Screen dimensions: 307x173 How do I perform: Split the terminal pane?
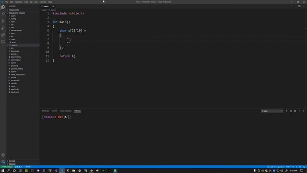pos(291,111)
